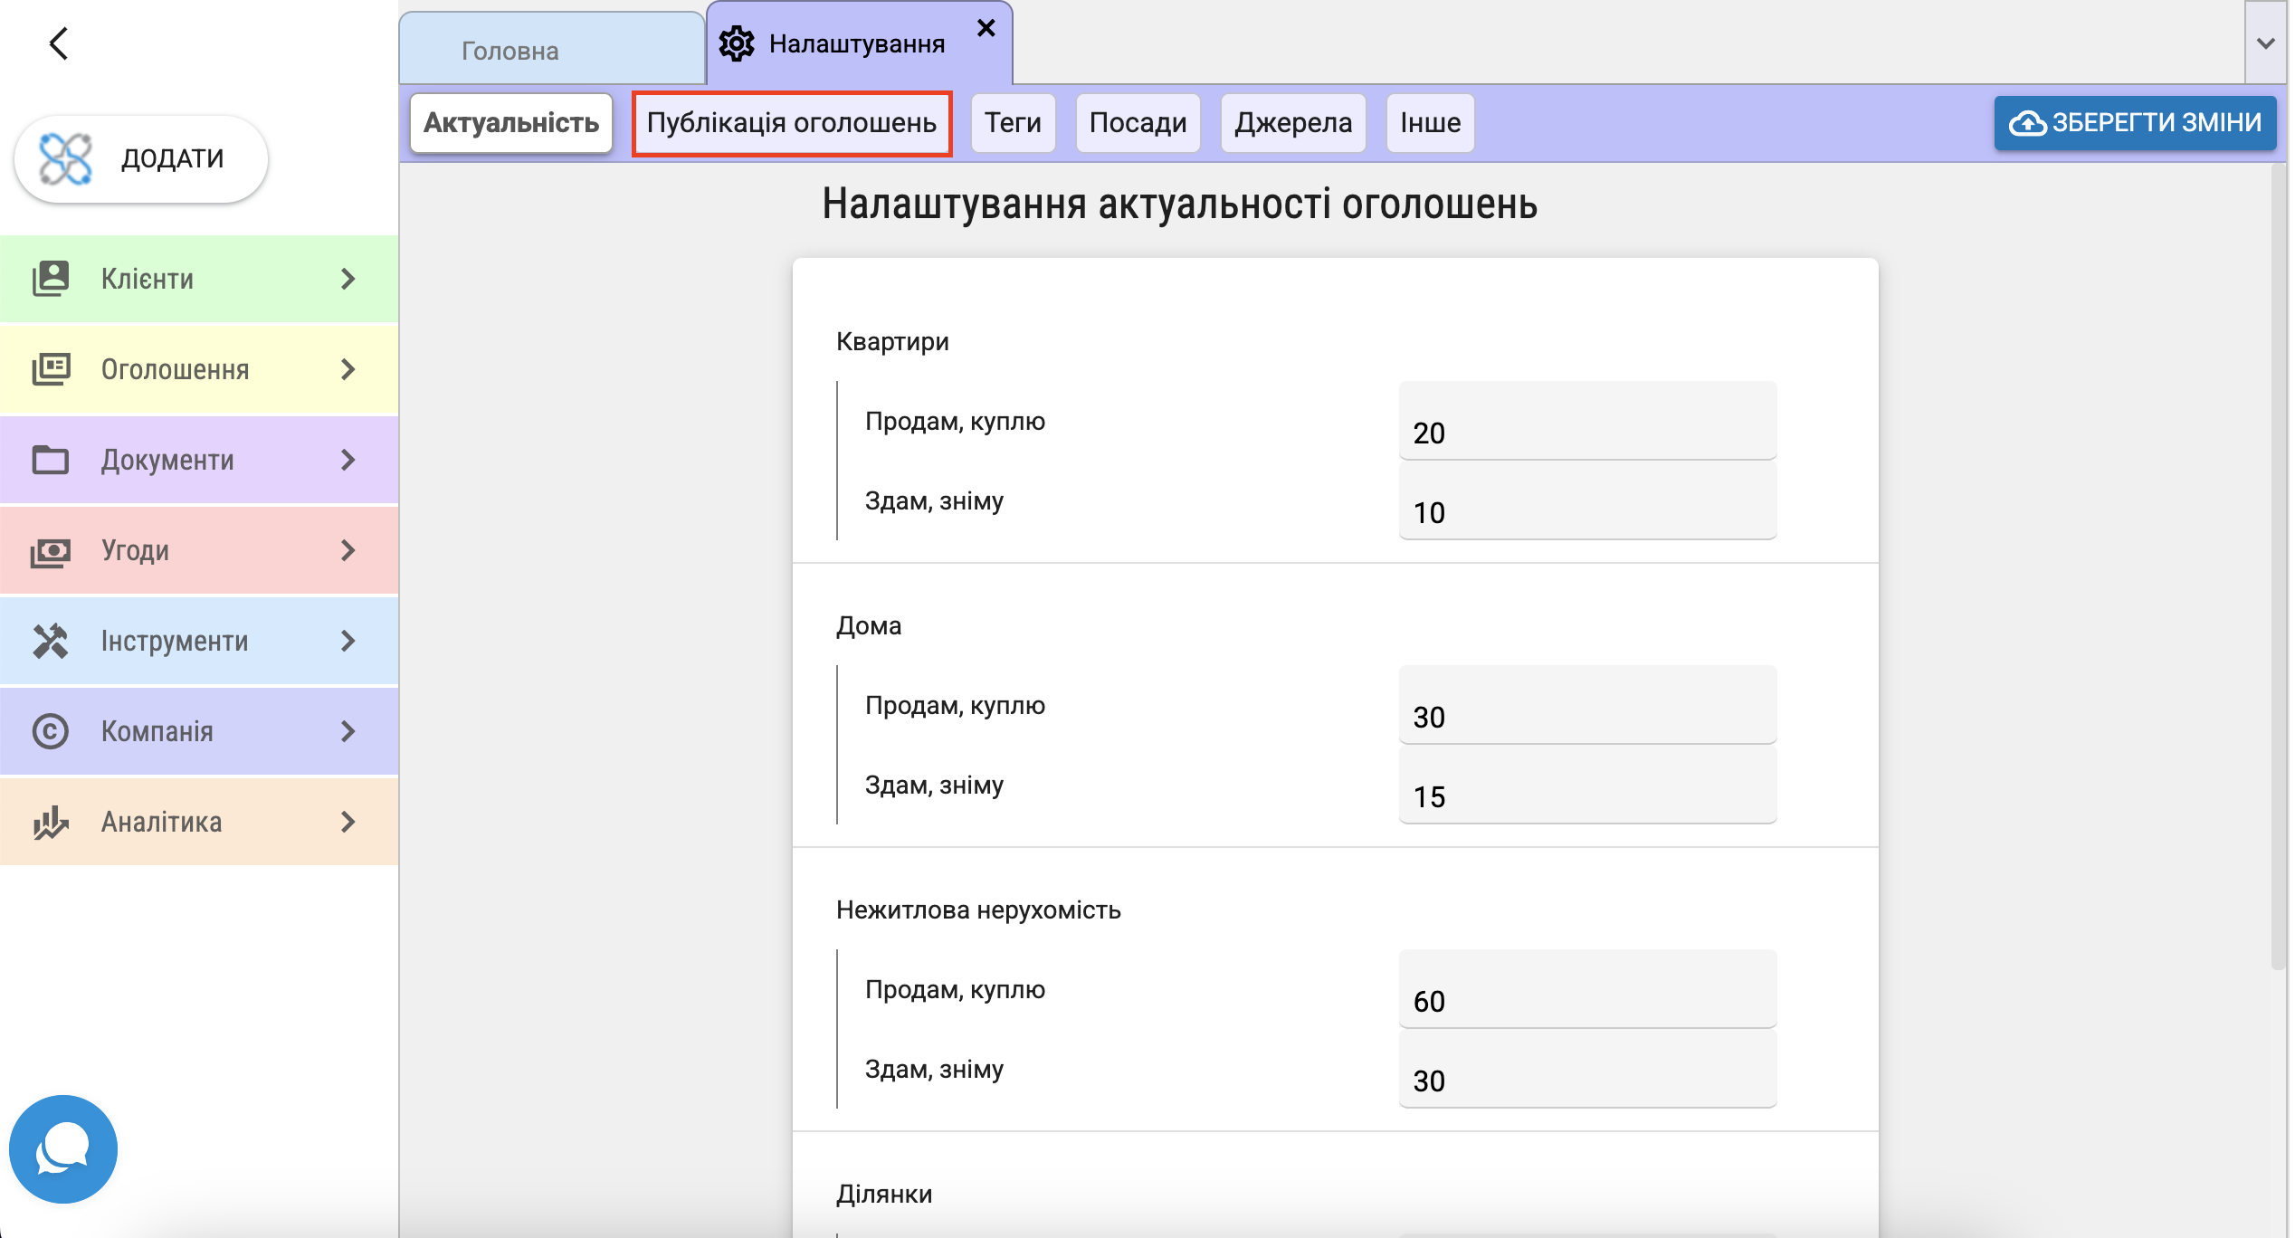2295x1238 pixels.
Task: Switch to the Головна tab
Action: pyautogui.click(x=510, y=51)
